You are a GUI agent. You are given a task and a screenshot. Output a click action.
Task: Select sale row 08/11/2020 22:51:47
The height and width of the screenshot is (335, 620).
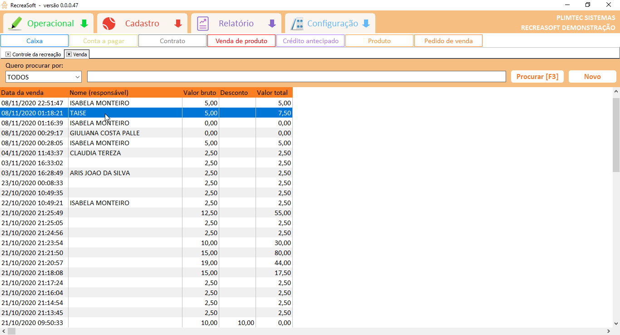146,103
